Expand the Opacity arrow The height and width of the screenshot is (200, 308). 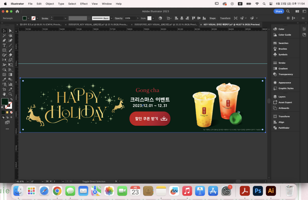click(138, 18)
